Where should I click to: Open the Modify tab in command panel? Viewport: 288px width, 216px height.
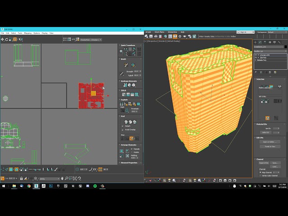pos(260,42)
